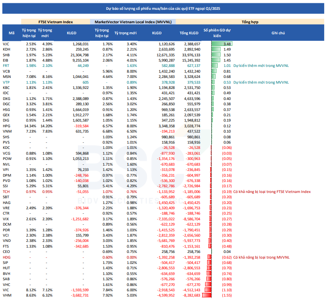Select '-8,282,683' in the VHM row
Image resolution: width=325 pixels, height=299 pixels.
[x=191, y=295]
